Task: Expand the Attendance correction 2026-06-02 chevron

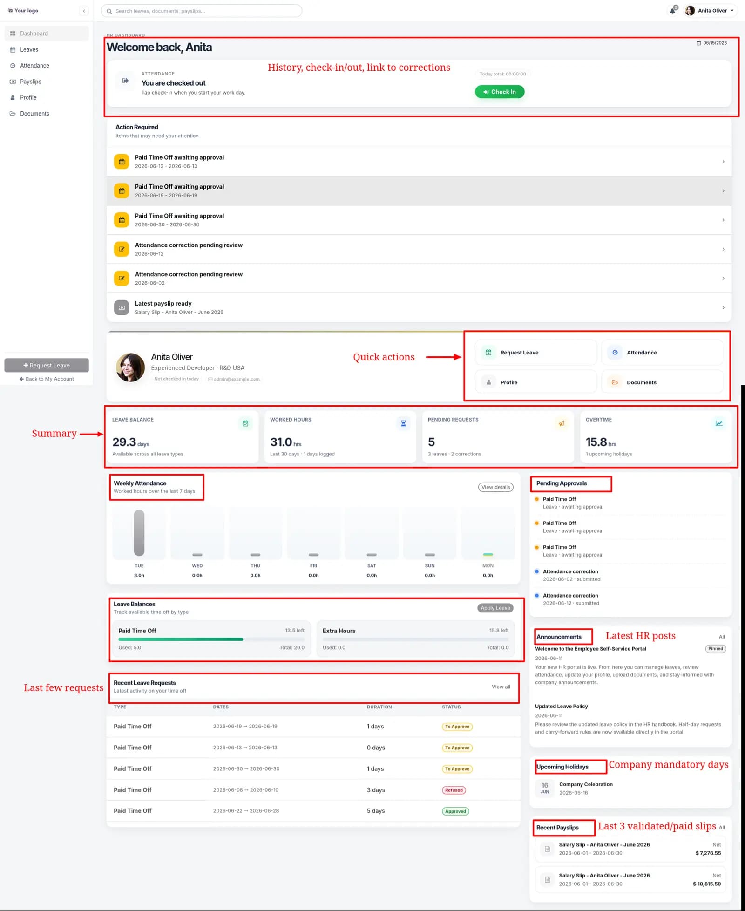Action: pos(723,279)
